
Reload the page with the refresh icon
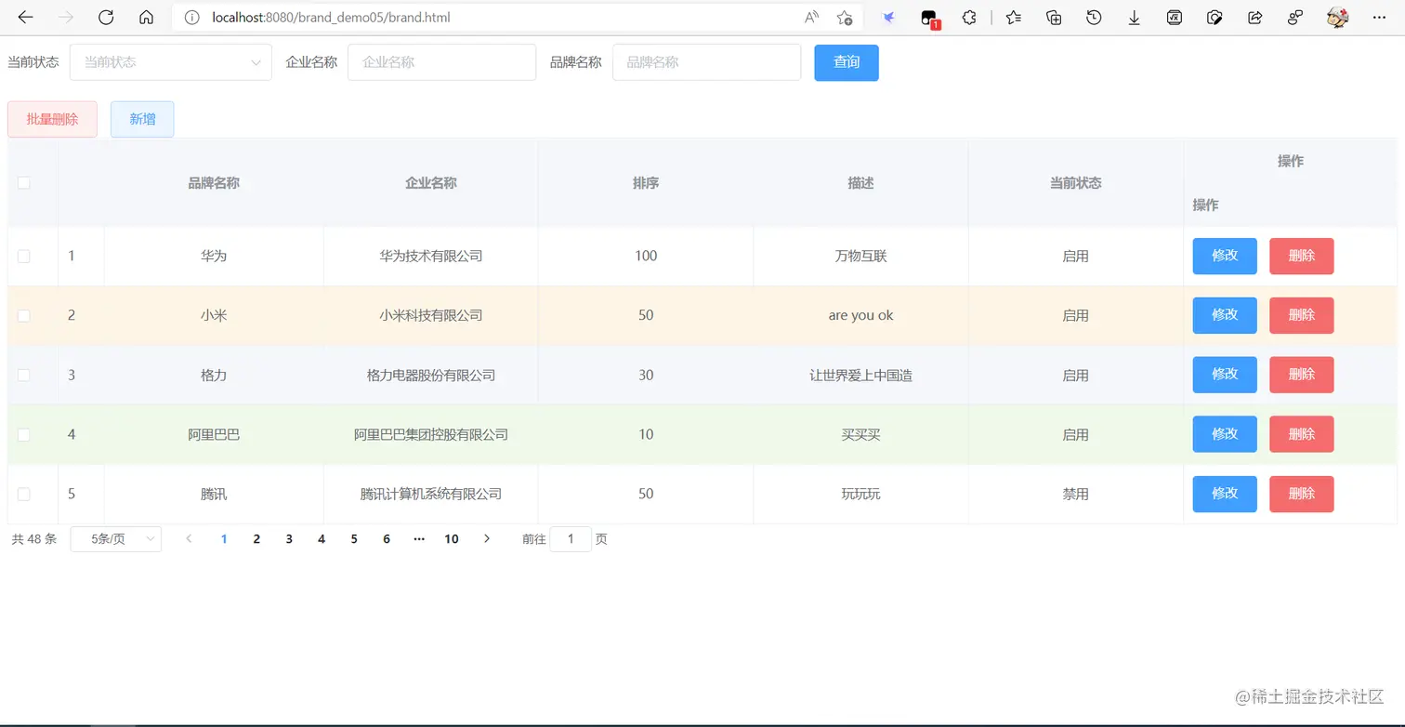(106, 18)
